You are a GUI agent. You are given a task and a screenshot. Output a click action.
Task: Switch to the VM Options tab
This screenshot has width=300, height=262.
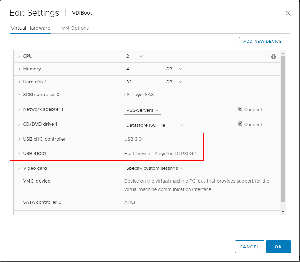[75, 28]
